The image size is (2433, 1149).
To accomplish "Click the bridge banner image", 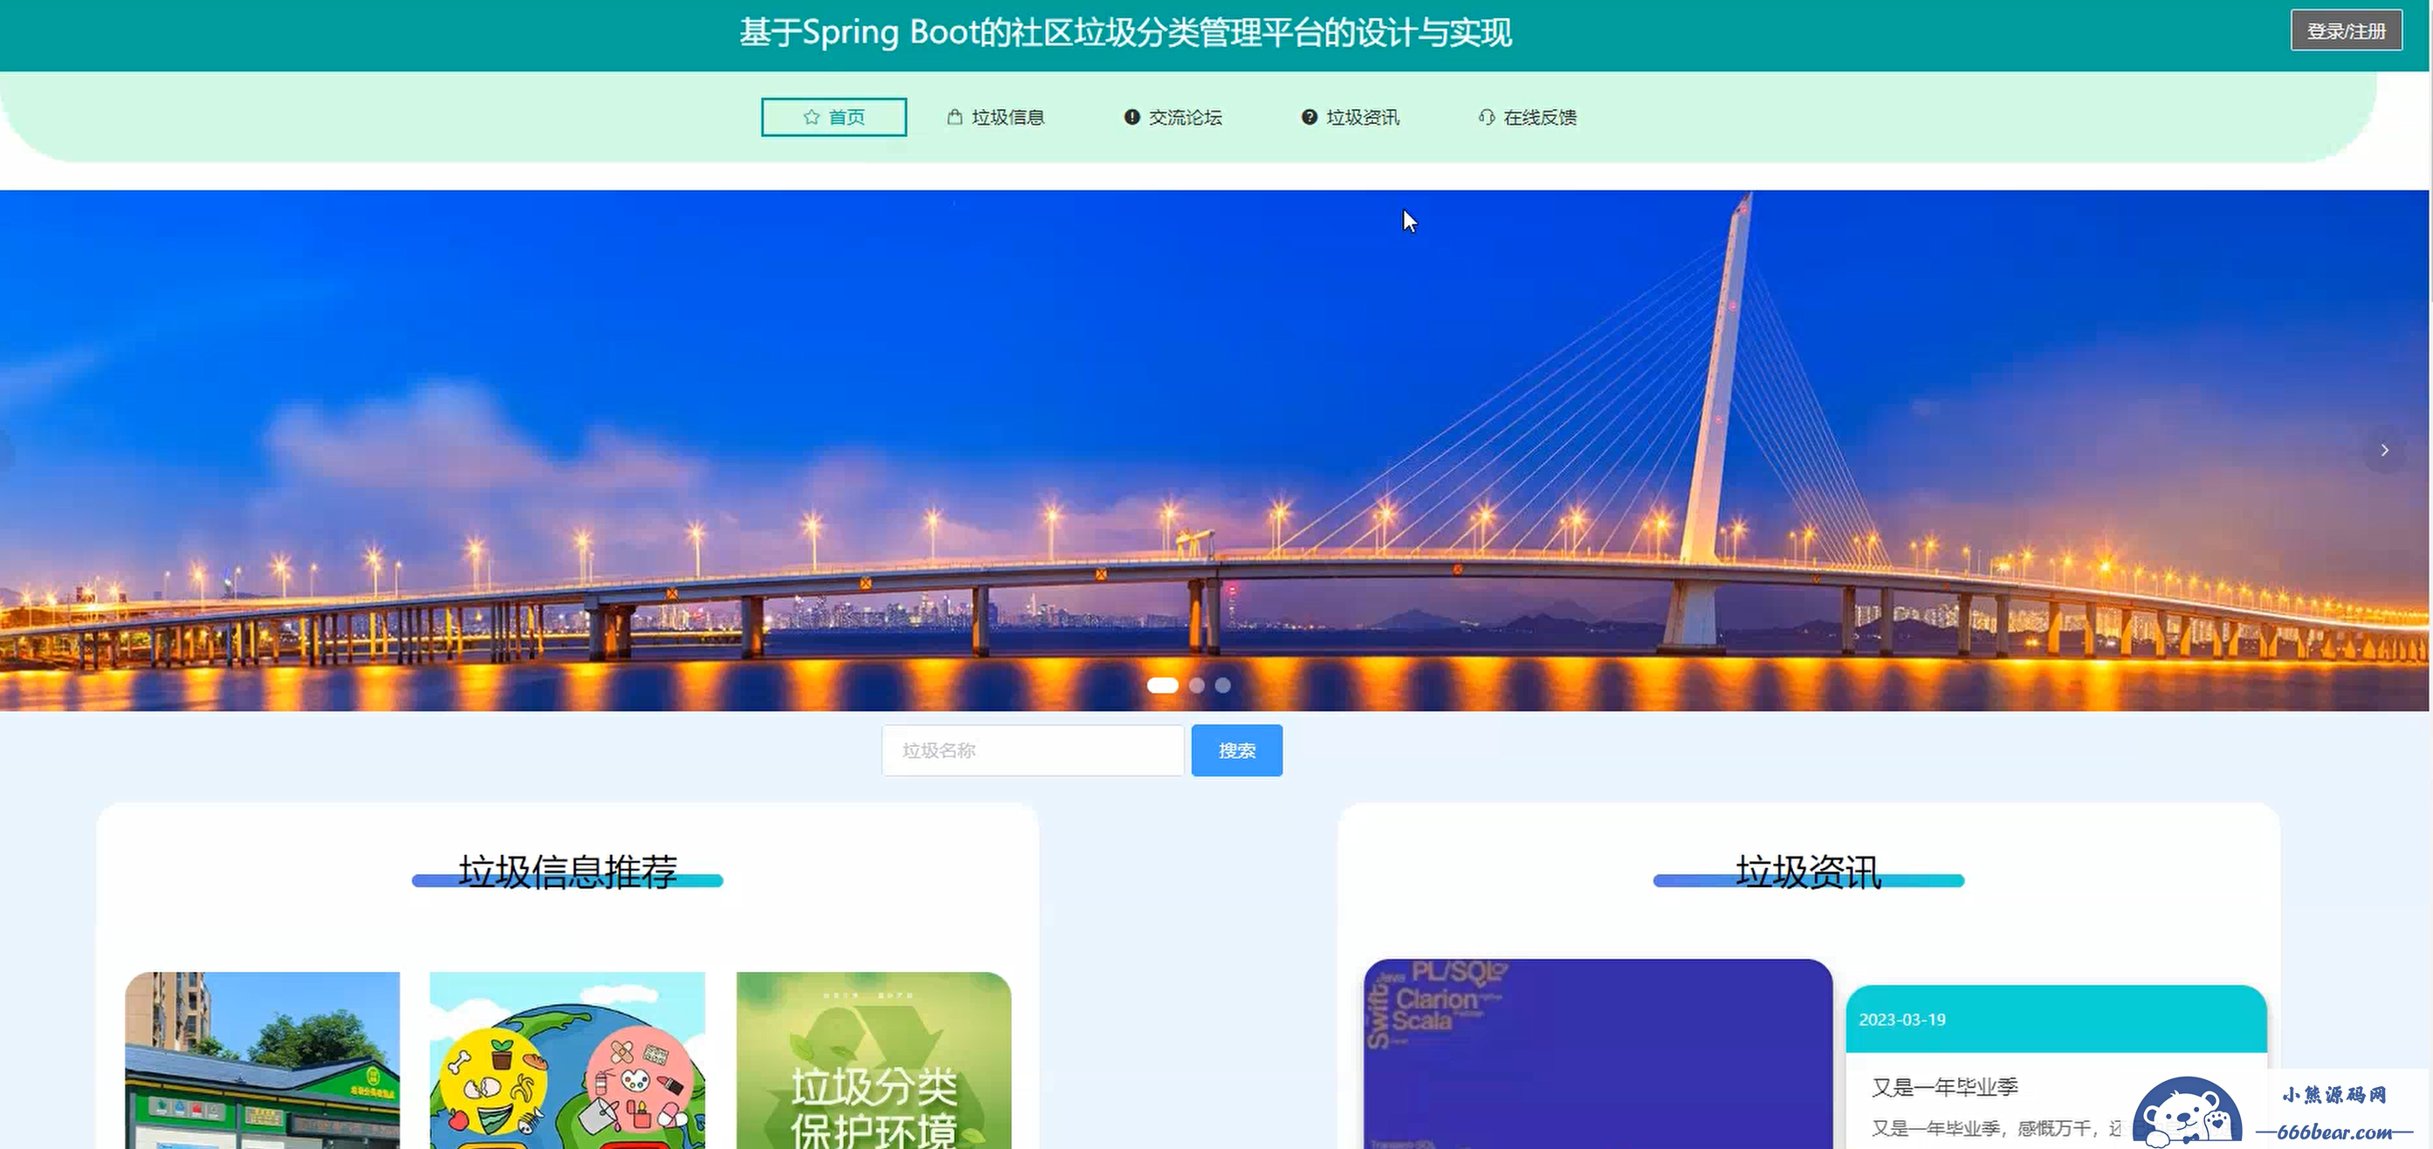I will pyautogui.click(x=1214, y=450).
